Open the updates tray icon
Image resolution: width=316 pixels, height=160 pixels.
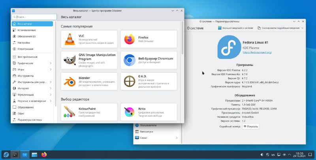(267, 155)
